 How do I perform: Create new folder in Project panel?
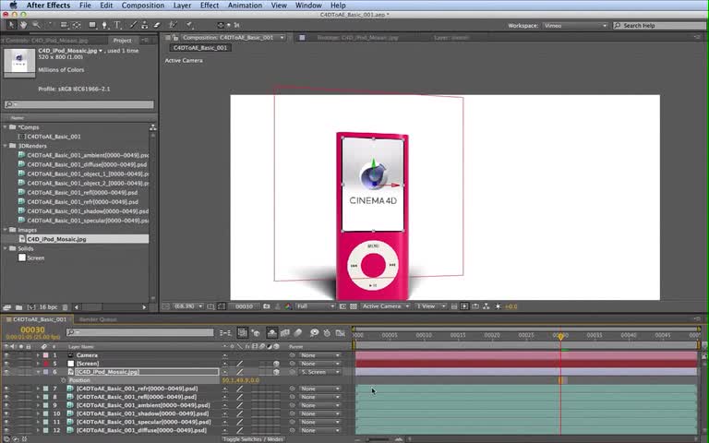pyautogui.click(x=18, y=307)
